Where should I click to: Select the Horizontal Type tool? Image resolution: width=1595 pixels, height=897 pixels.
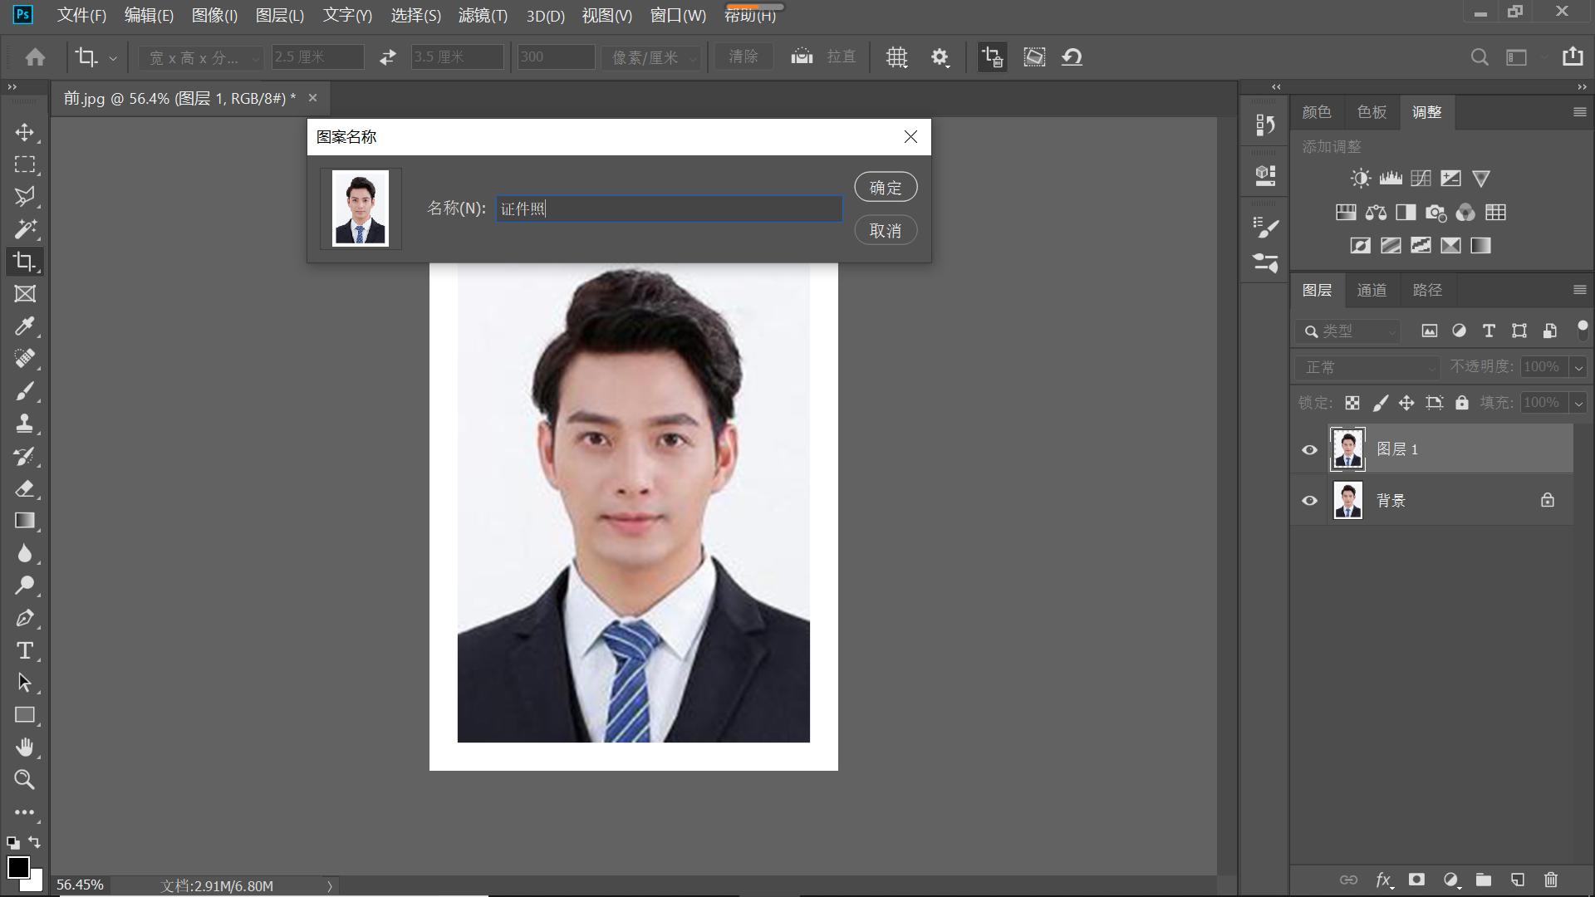click(x=25, y=650)
